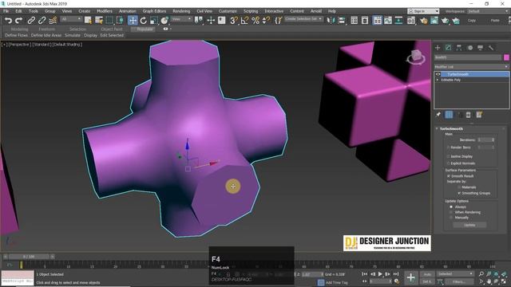
Task: Open the Select by Name icon
Action: tap(99, 21)
